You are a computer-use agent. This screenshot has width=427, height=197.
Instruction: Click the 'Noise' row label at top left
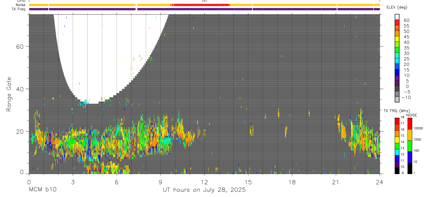tap(21, 5)
